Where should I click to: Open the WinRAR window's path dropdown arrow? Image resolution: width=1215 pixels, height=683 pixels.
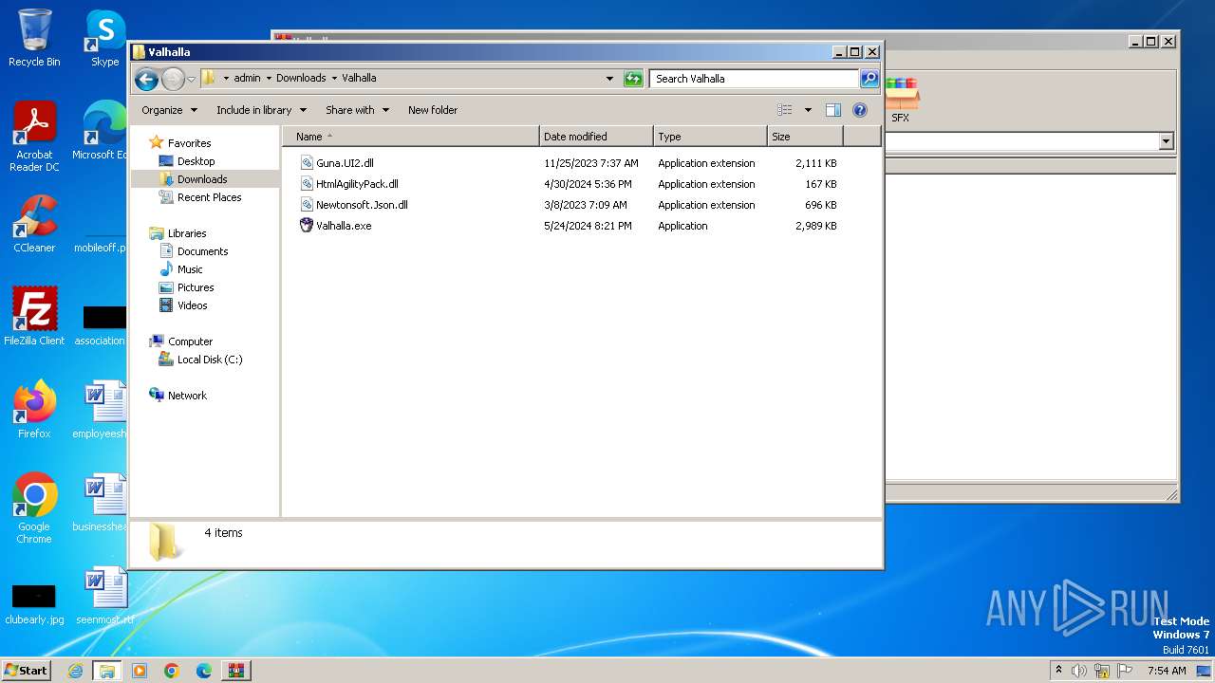1166,141
